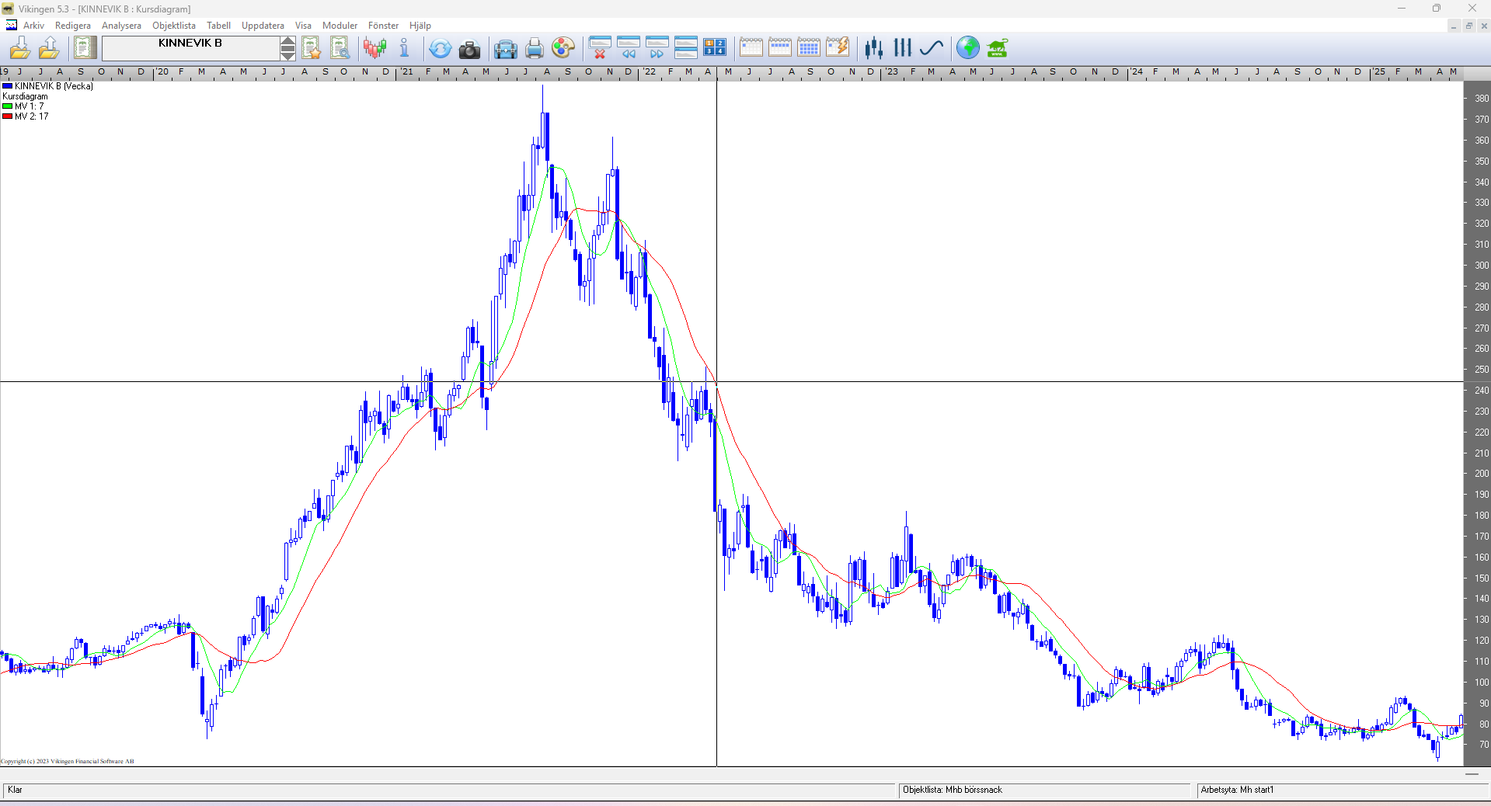Click the red-green candlestick analysis icon

pos(374,49)
